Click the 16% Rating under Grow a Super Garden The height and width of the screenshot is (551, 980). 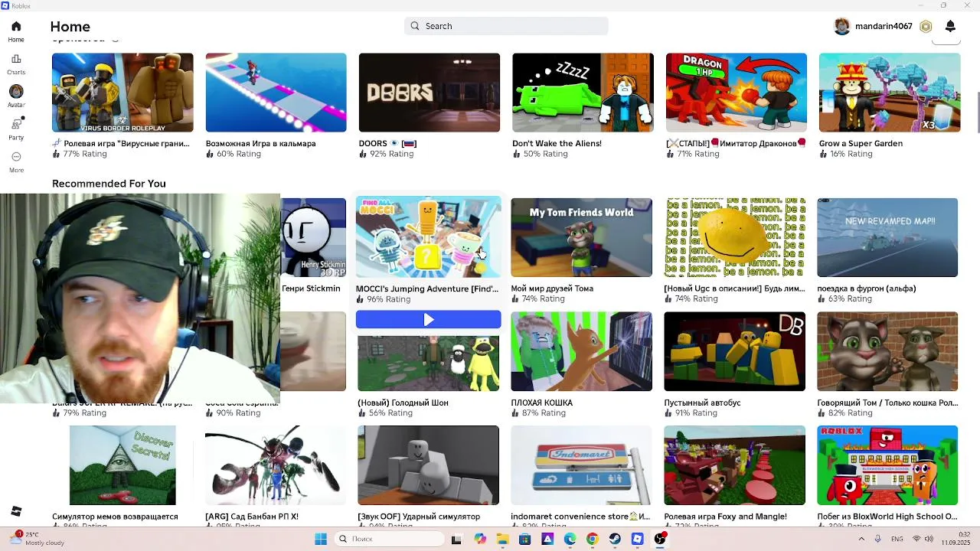coord(851,154)
